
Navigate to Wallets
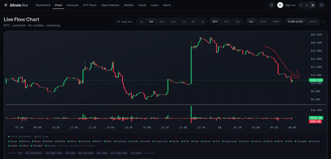coord(129,5)
